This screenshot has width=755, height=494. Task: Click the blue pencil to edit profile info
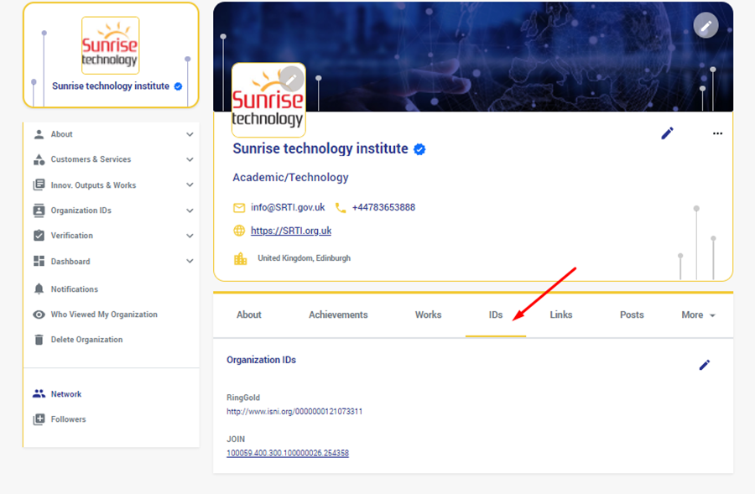[x=667, y=133]
